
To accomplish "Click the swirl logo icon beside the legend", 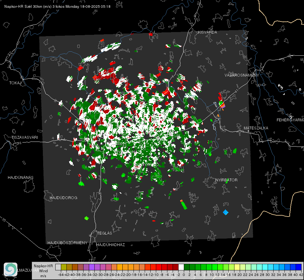I will pos(11,269).
